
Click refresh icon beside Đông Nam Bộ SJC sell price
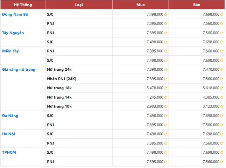pyautogui.click(x=222, y=15)
